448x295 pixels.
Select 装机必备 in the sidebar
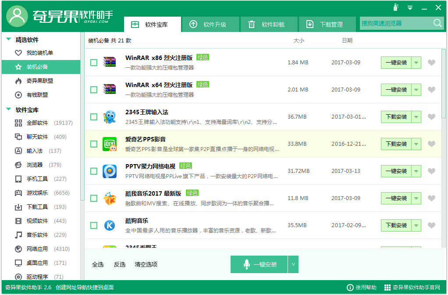(x=41, y=67)
